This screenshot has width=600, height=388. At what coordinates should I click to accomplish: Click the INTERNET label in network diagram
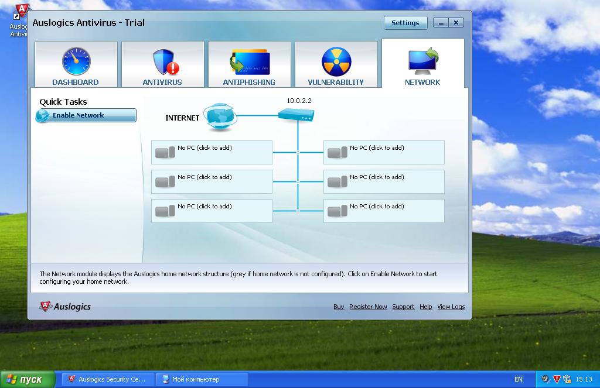[182, 118]
